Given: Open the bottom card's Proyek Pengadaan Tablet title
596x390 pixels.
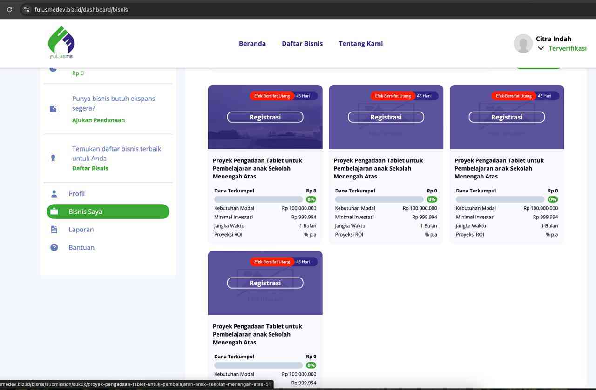Looking at the screenshot, I should click(x=257, y=334).
